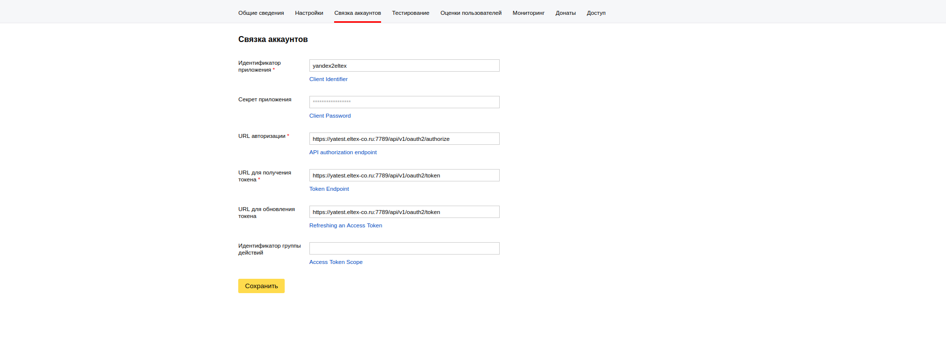The width and height of the screenshot is (946, 346).
Task: Open Refreshing an Access Token link
Action: click(345, 225)
